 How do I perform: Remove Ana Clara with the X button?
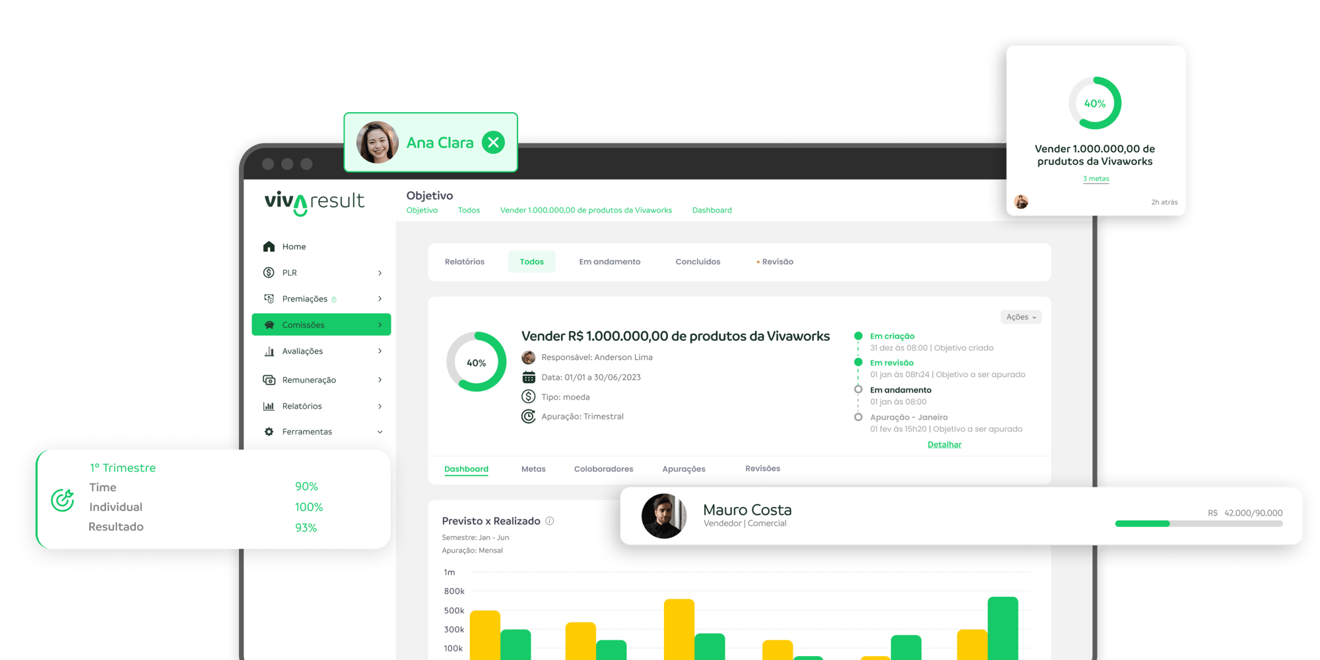[x=493, y=142]
